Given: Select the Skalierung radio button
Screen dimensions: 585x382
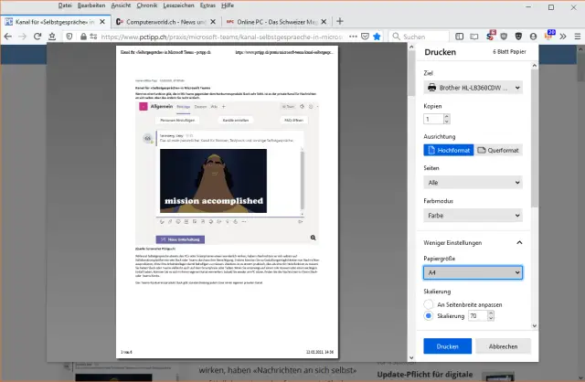Looking at the screenshot, I should coord(429,316).
